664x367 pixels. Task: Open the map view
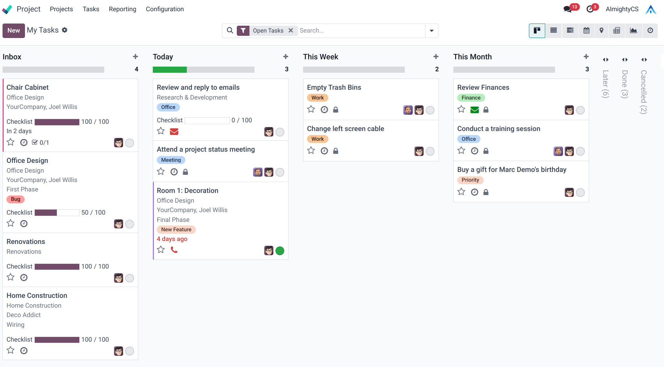pyautogui.click(x=601, y=30)
